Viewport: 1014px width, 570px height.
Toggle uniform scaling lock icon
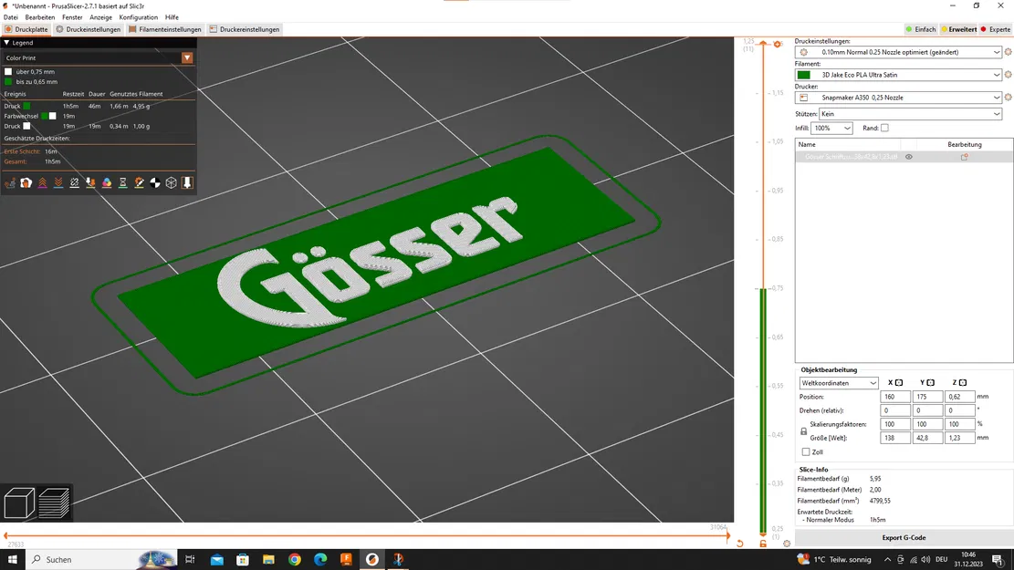click(x=804, y=431)
